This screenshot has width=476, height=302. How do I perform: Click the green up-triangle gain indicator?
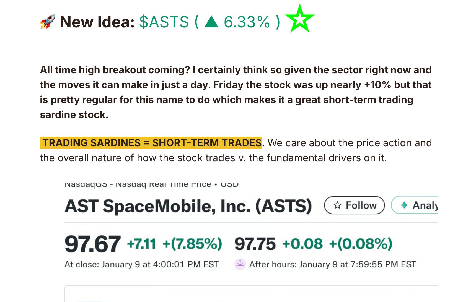pyautogui.click(x=211, y=22)
